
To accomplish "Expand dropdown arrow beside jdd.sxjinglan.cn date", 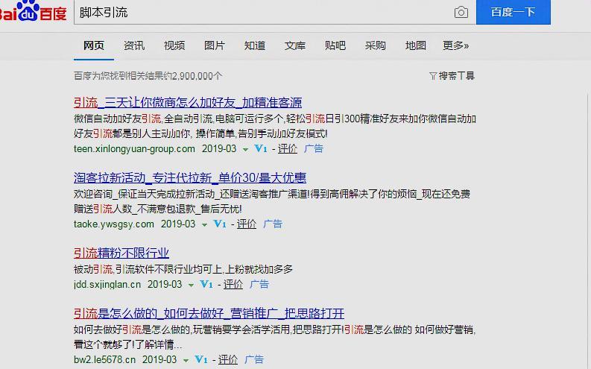I will [191, 286].
